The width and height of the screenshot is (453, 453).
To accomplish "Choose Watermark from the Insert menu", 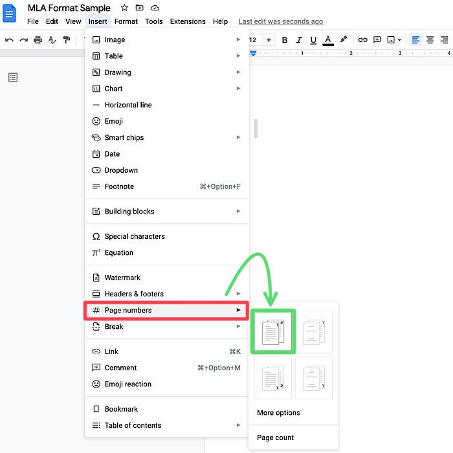I will 122,278.
